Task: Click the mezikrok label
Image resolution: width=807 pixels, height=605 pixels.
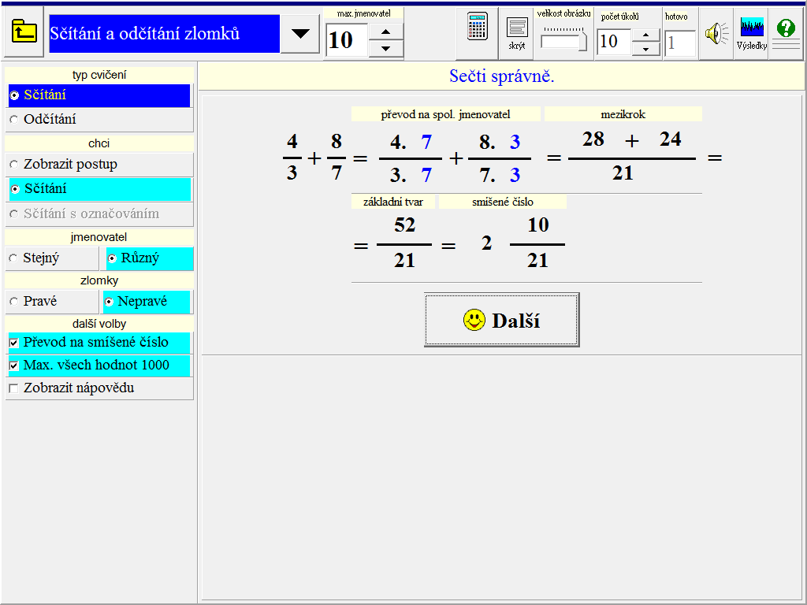Action: [x=623, y=114]
